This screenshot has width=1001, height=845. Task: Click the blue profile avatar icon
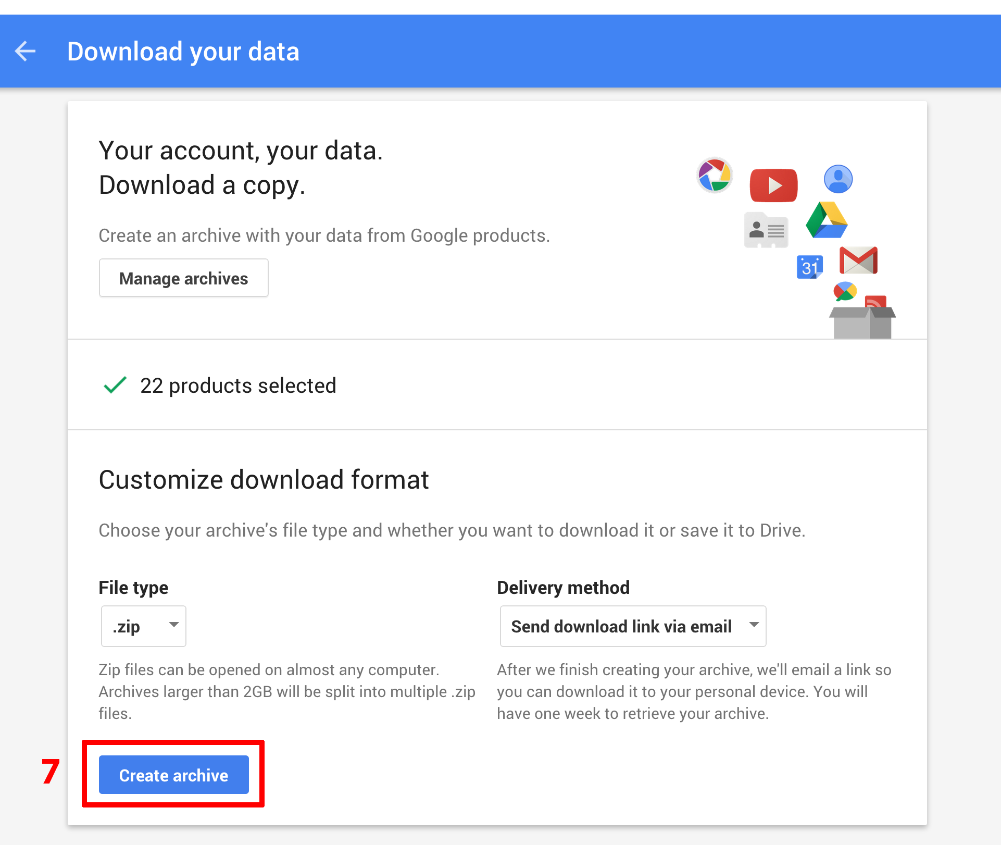[838, 179]
